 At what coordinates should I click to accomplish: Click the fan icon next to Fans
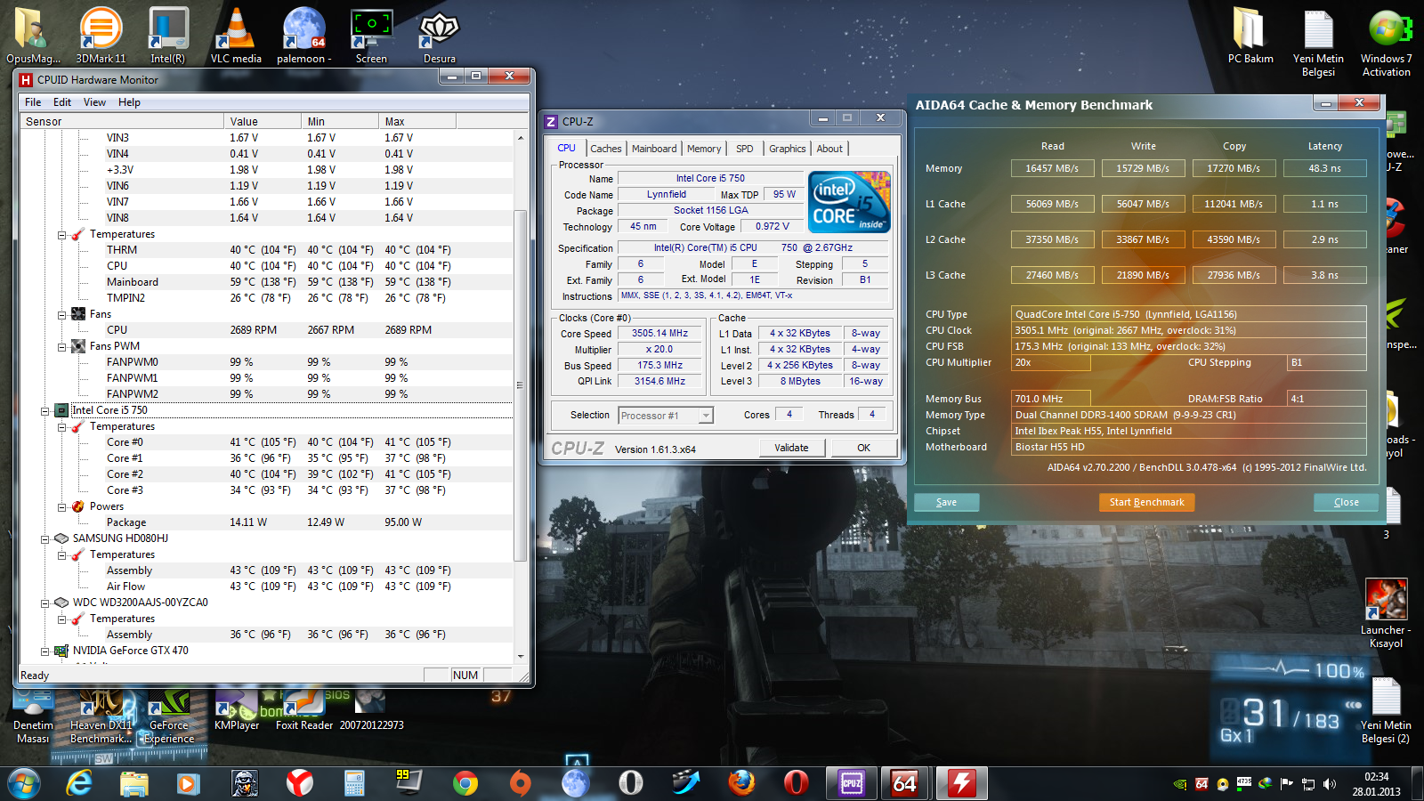click(78, 314)
